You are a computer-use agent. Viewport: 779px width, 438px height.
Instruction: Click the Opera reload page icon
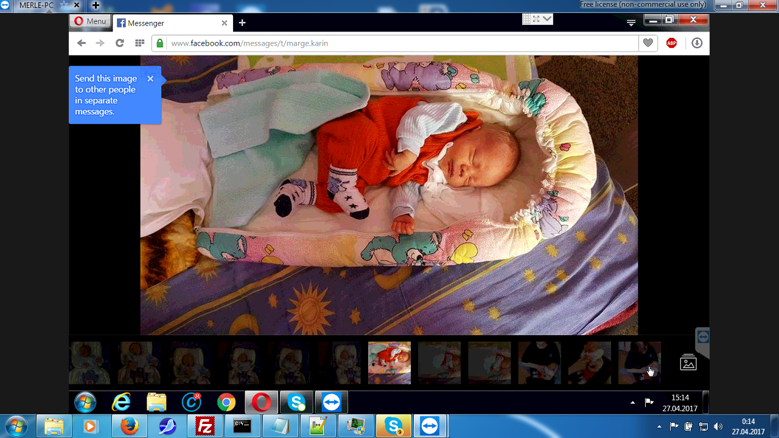[x=120, y=43]
